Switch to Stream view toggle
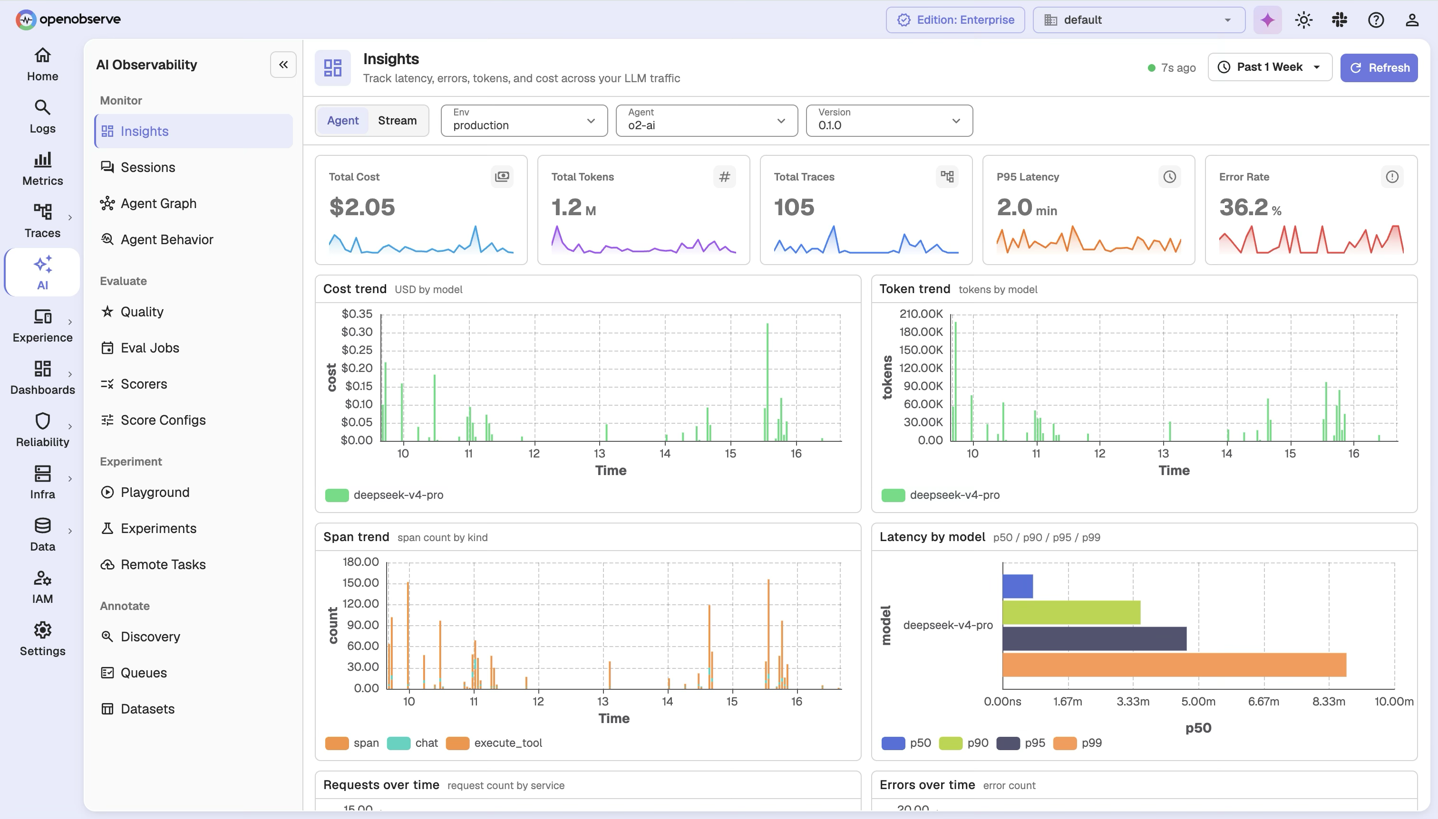 pyautogui.click(x=397, y=120)
